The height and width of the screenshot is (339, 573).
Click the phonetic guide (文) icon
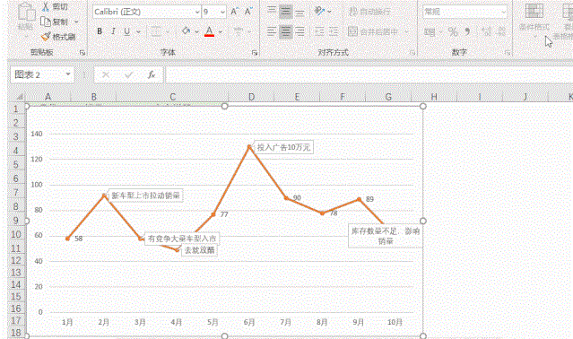pos(239,31)
